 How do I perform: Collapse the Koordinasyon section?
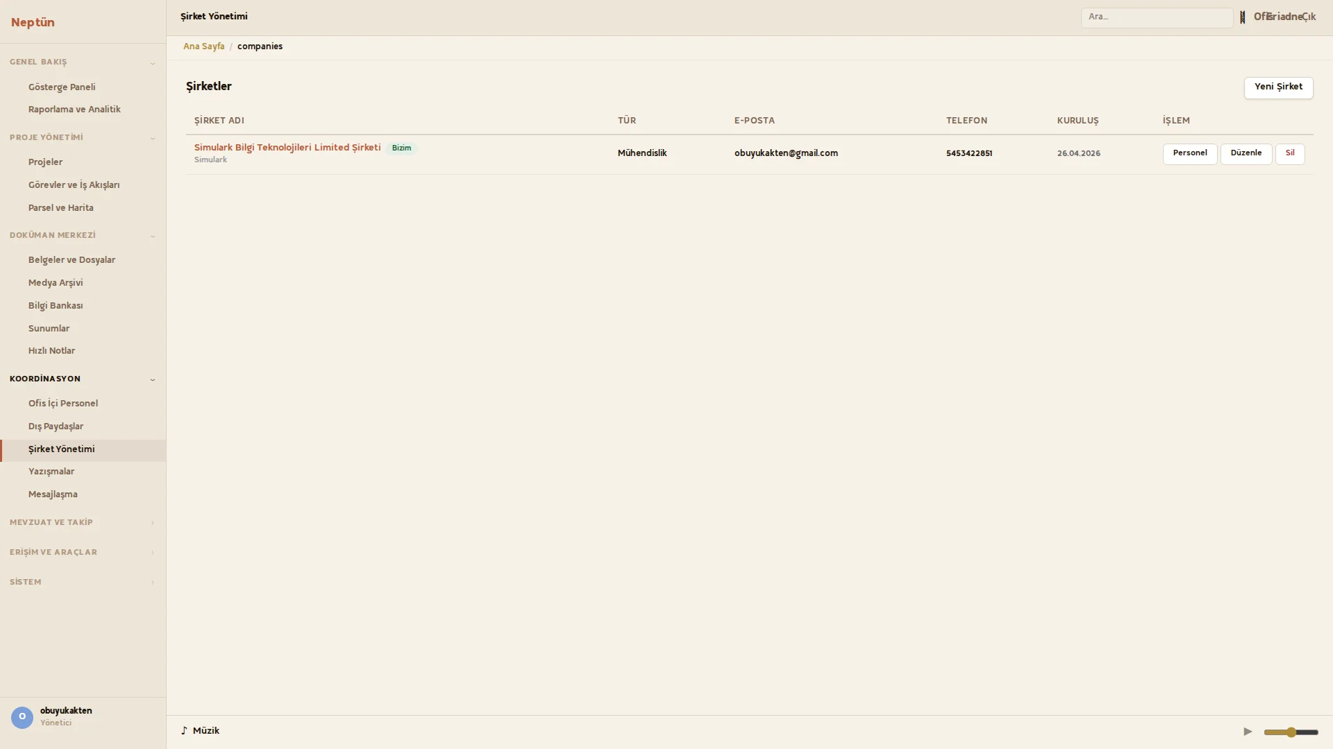(x=83, y=379)
